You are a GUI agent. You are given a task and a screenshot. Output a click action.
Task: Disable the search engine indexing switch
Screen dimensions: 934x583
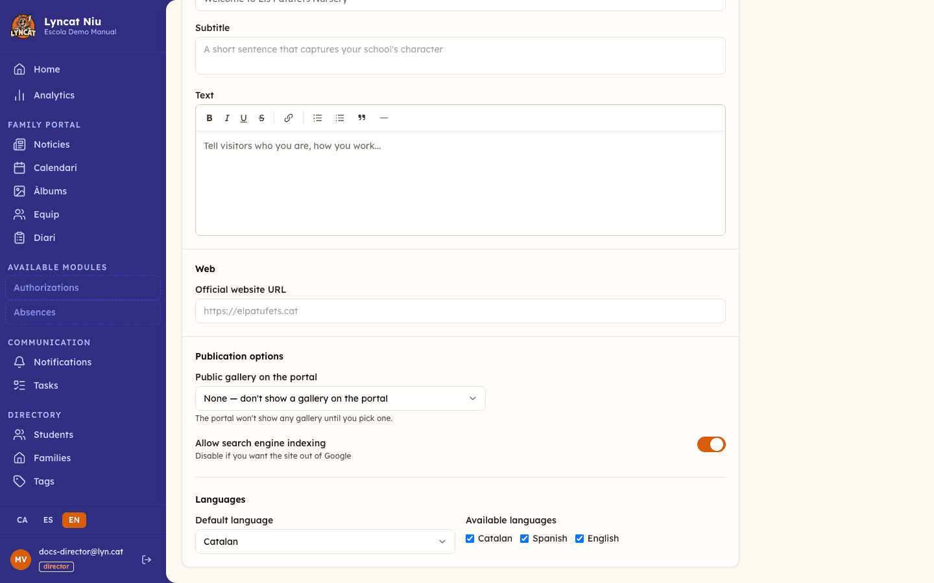[x=712, y=444]
